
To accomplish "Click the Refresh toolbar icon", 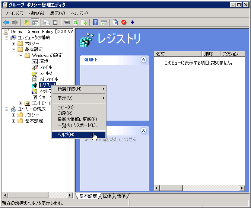I will coord(75,22).
